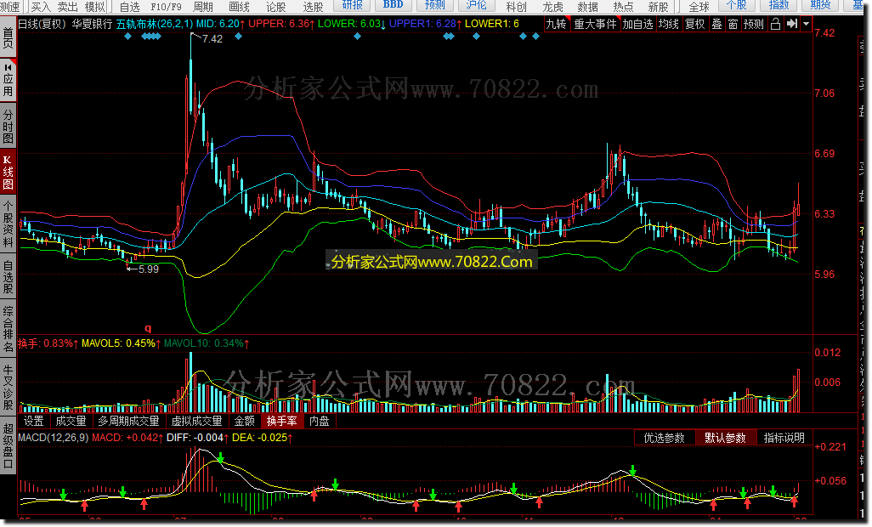Select the 内盘 tab
Viewport: 872px width, 527px height.
320,421
